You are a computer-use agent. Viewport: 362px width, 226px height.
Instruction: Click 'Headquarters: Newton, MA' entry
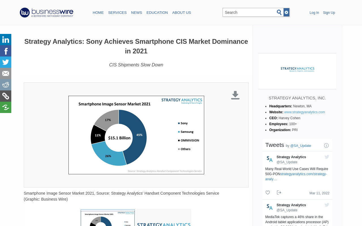tap(290, 106)
